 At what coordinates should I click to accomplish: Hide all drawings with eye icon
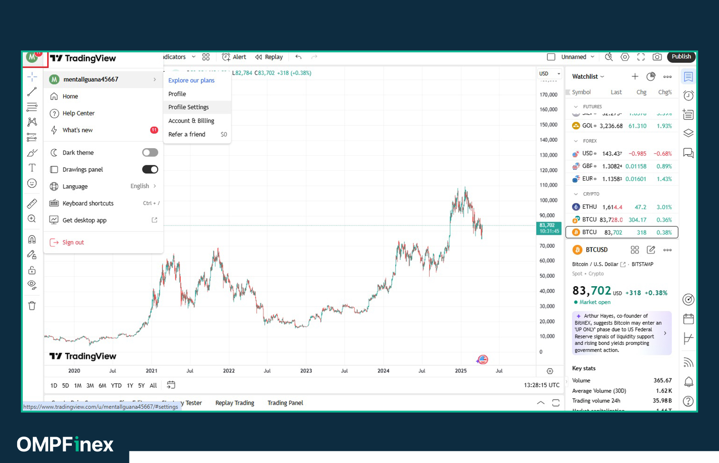[32, 285]
